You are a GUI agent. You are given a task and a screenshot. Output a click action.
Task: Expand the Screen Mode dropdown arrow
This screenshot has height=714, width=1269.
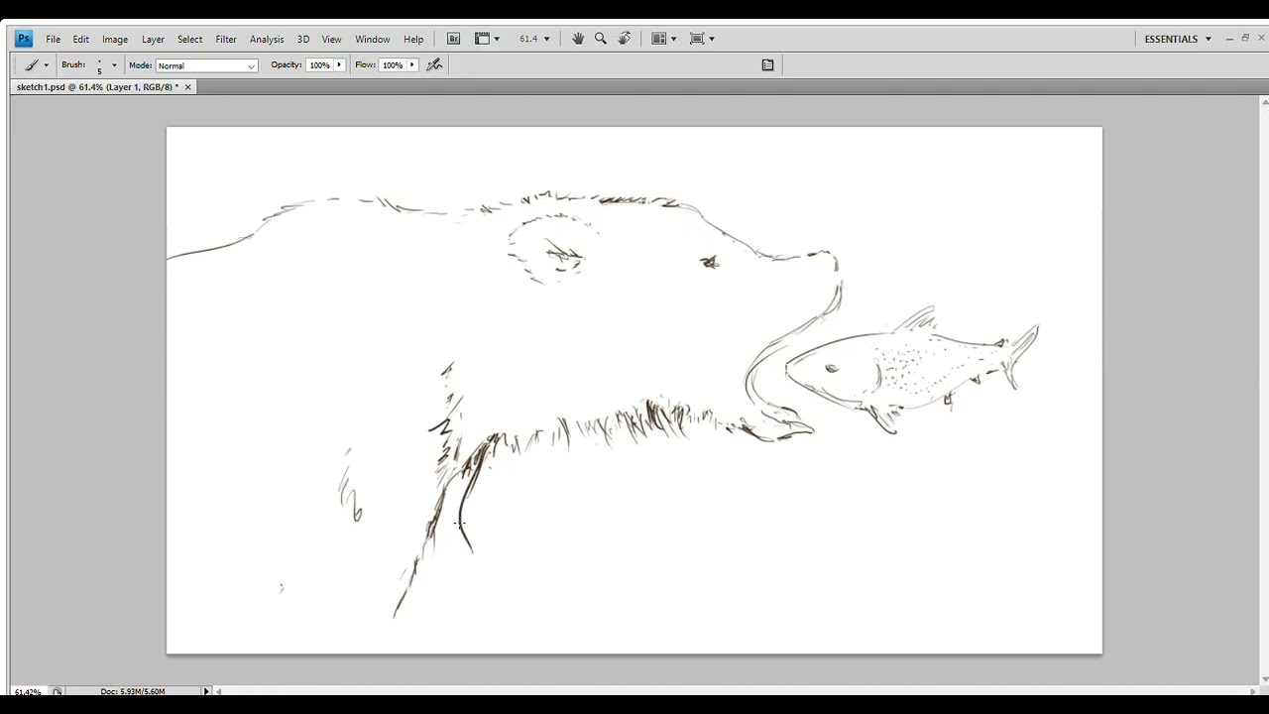click(x=711, y=39)
